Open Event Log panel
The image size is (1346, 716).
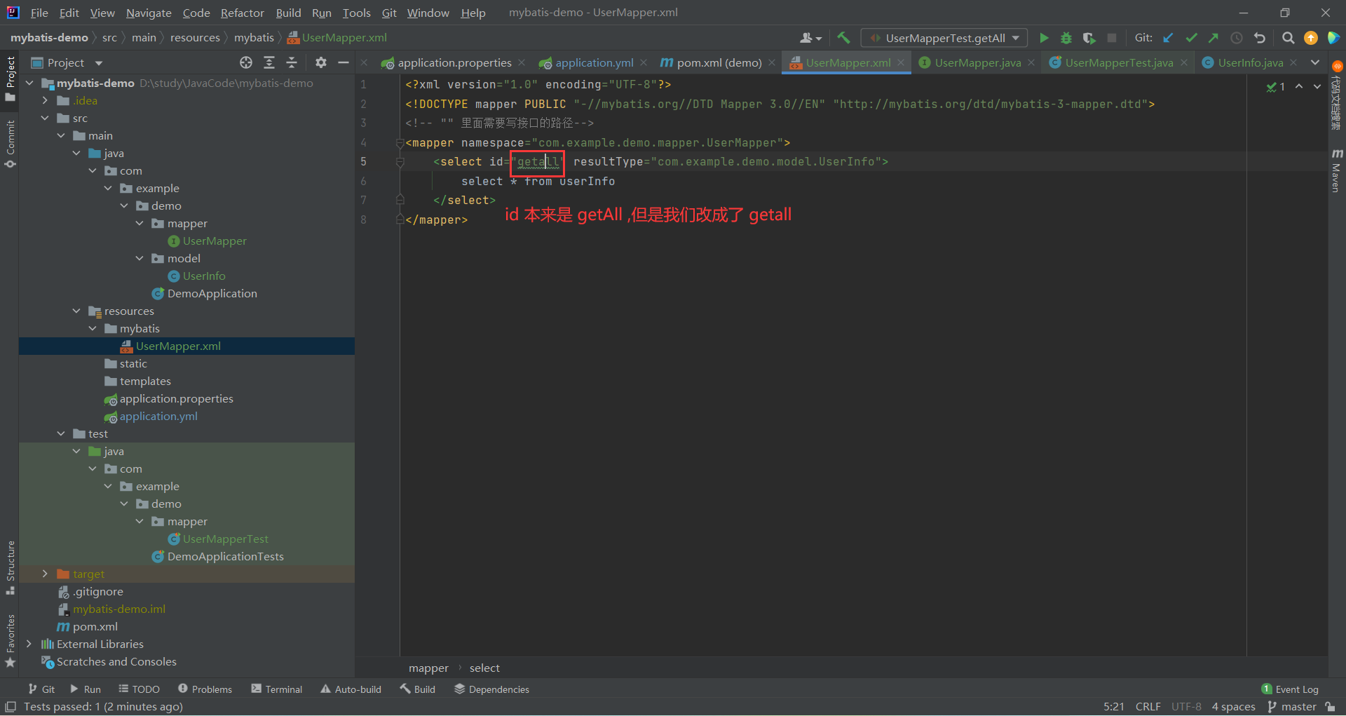(1290, 689)
